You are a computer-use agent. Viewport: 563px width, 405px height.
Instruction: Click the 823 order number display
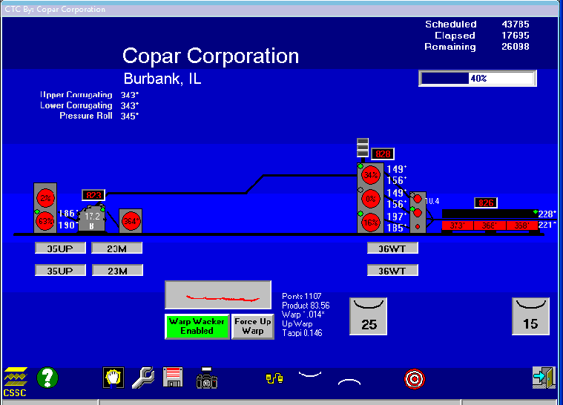point(93,195)
